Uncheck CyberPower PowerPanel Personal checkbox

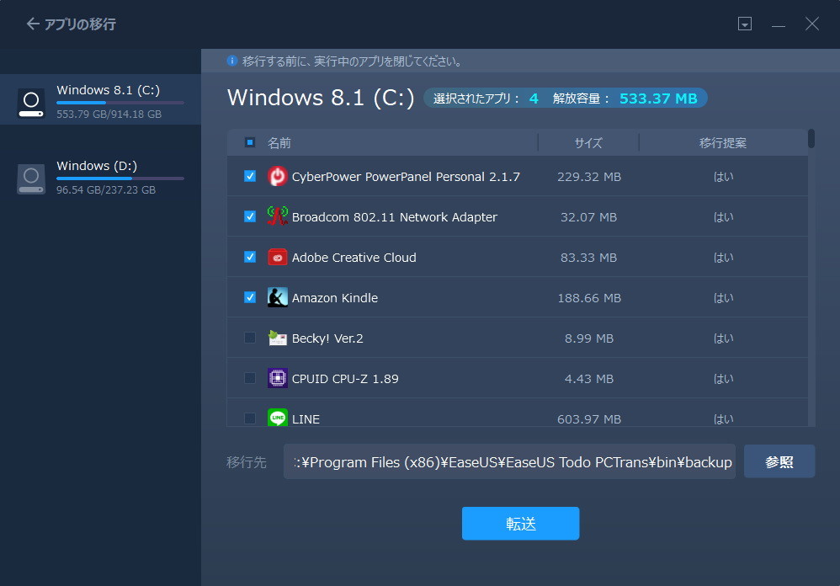coord(250,176)
